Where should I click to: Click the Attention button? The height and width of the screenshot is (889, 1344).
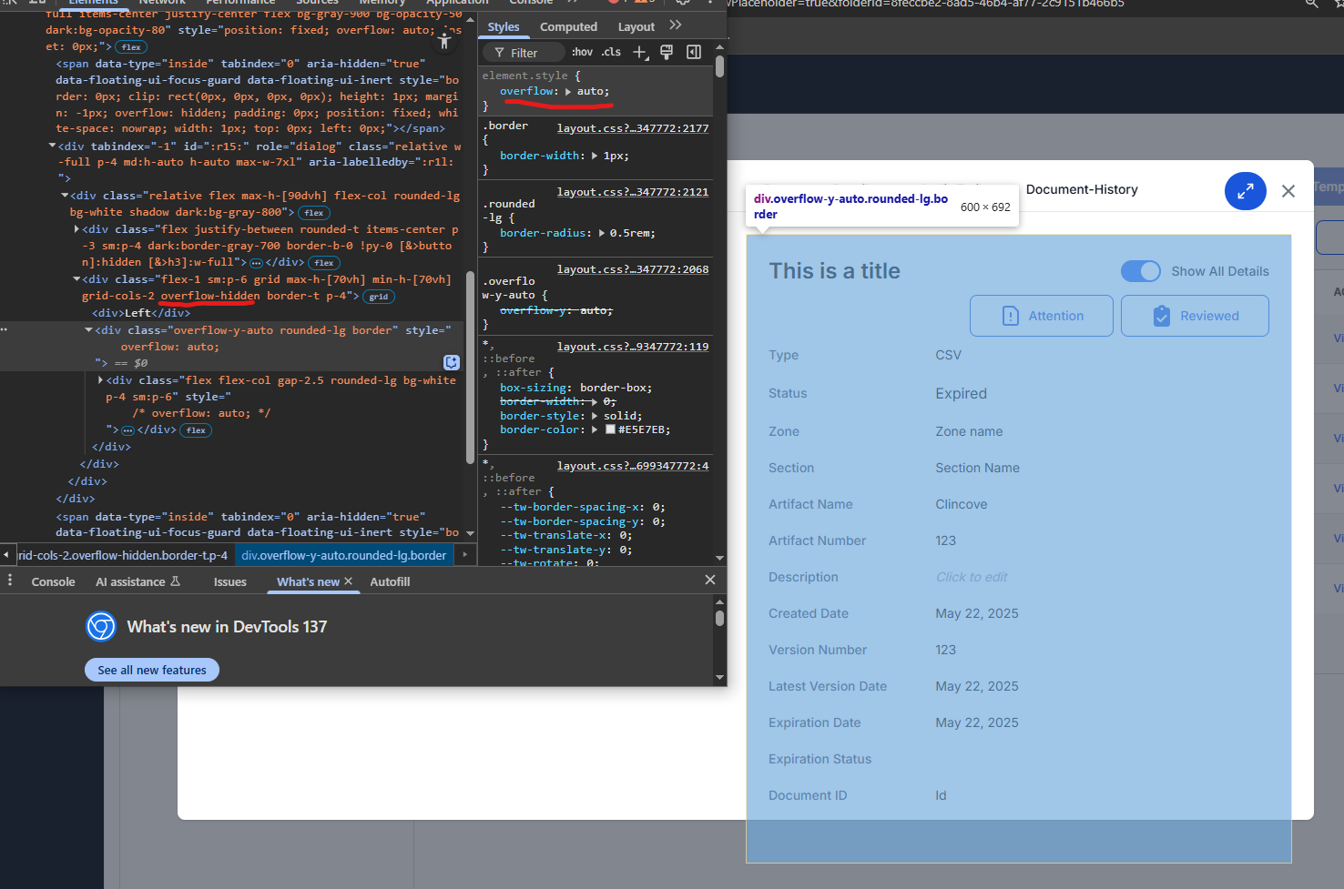(x=1042, y=316)
